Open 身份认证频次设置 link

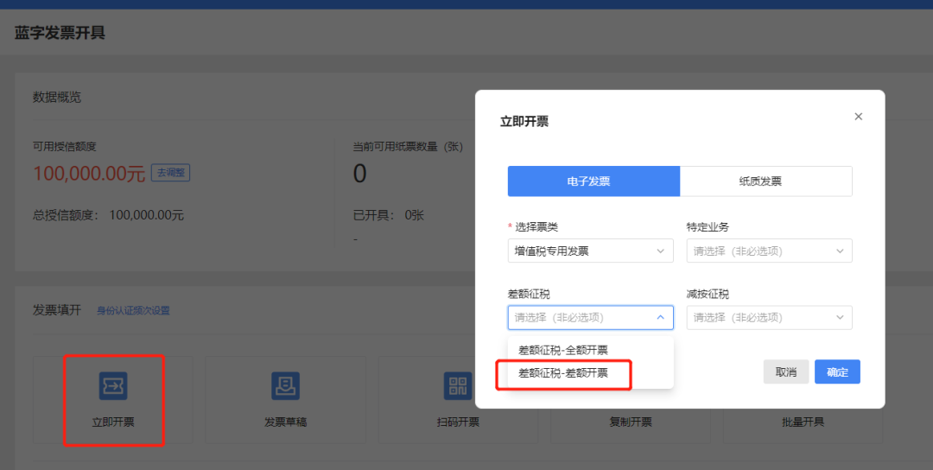coord(133,310)
